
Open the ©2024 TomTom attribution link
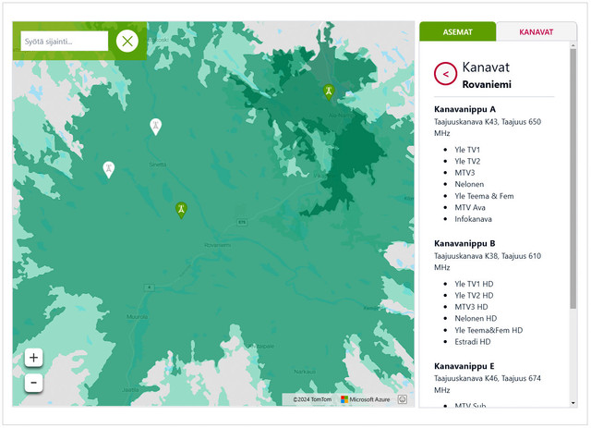click(312, 399)
